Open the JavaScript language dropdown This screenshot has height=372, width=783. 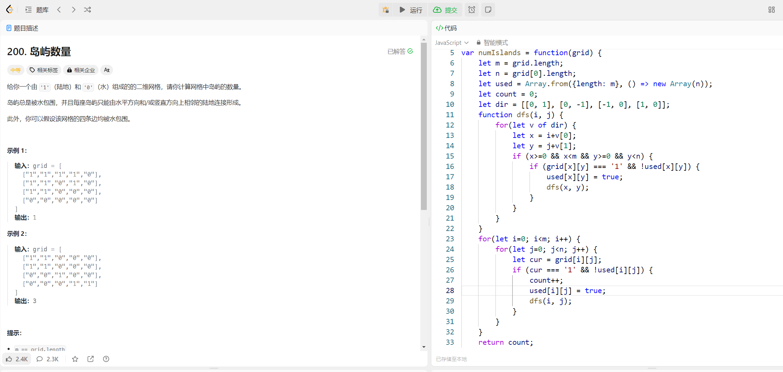(x=452, y=42)
